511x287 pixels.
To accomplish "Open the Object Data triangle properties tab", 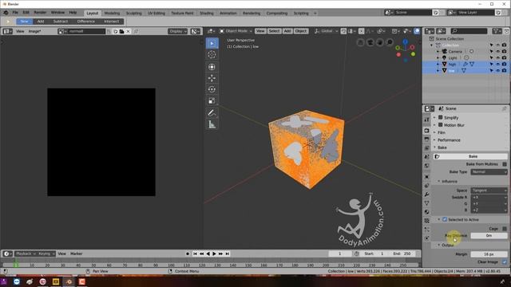I will coord(426,203).
